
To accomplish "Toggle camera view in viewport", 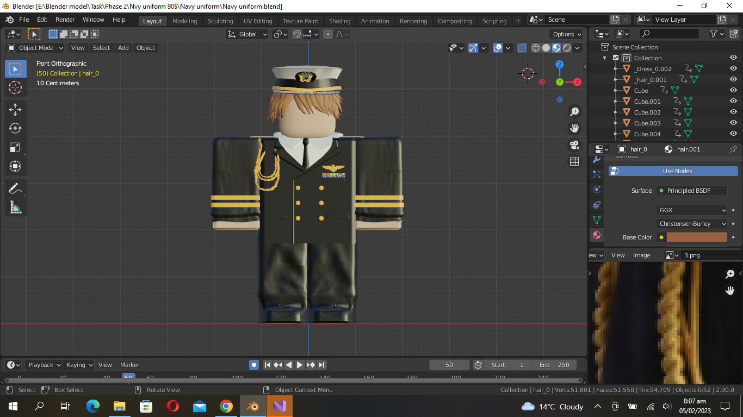I will (x=574, y=145).
